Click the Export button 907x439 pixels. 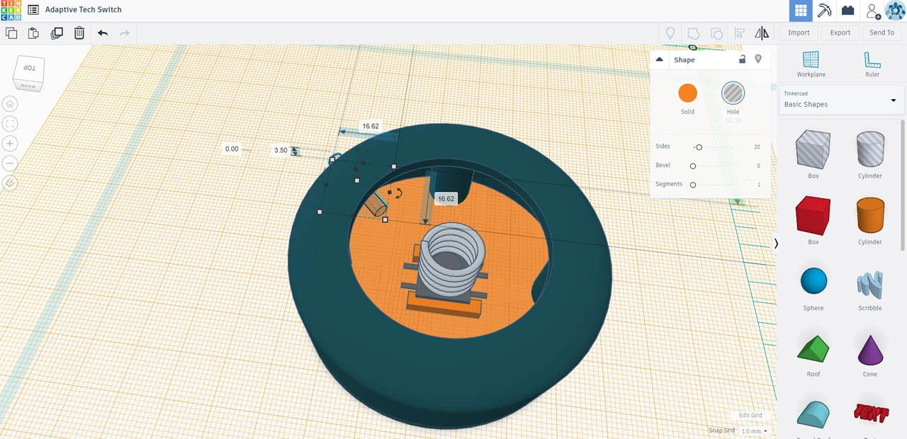[x=840, y=33]
